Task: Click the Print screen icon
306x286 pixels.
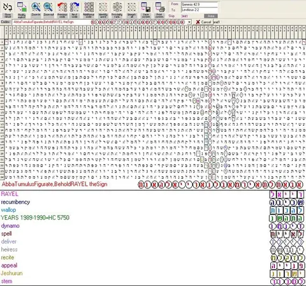Action: tap(159, 10)
